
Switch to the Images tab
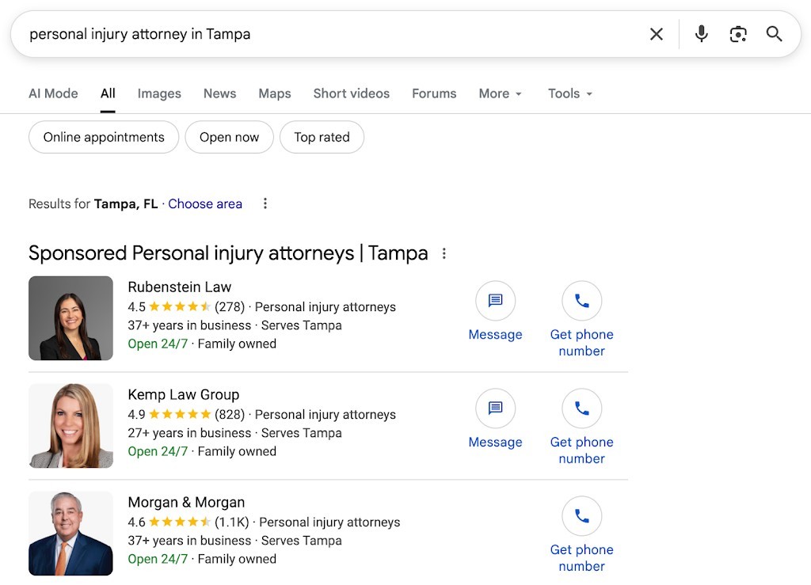[x=159, y=93]
